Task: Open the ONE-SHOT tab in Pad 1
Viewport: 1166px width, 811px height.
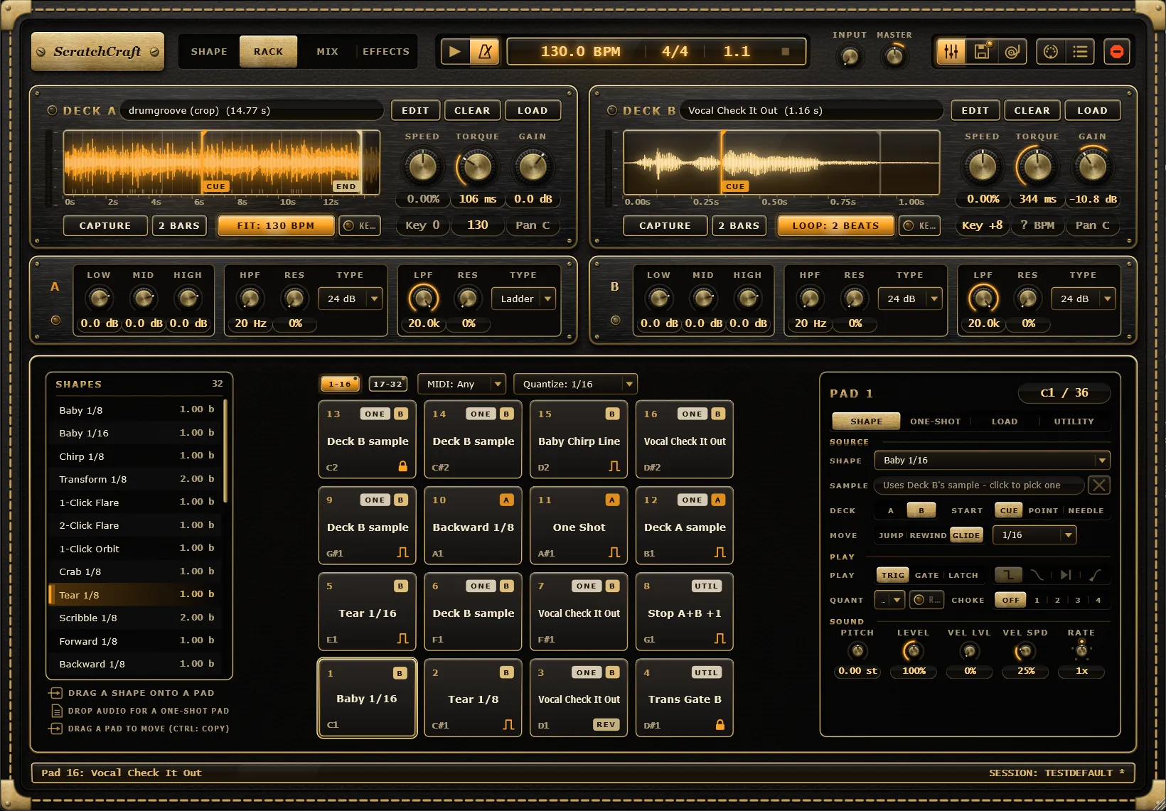Action: click(x=935, y=421)
